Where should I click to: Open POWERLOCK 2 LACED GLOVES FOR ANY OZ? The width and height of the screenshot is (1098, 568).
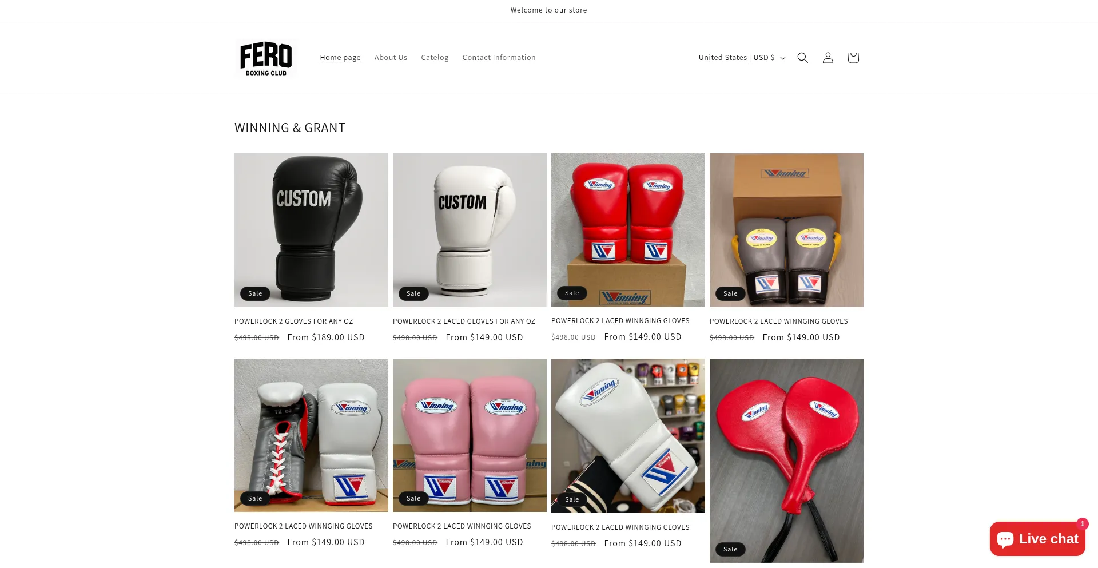point(464,321)
